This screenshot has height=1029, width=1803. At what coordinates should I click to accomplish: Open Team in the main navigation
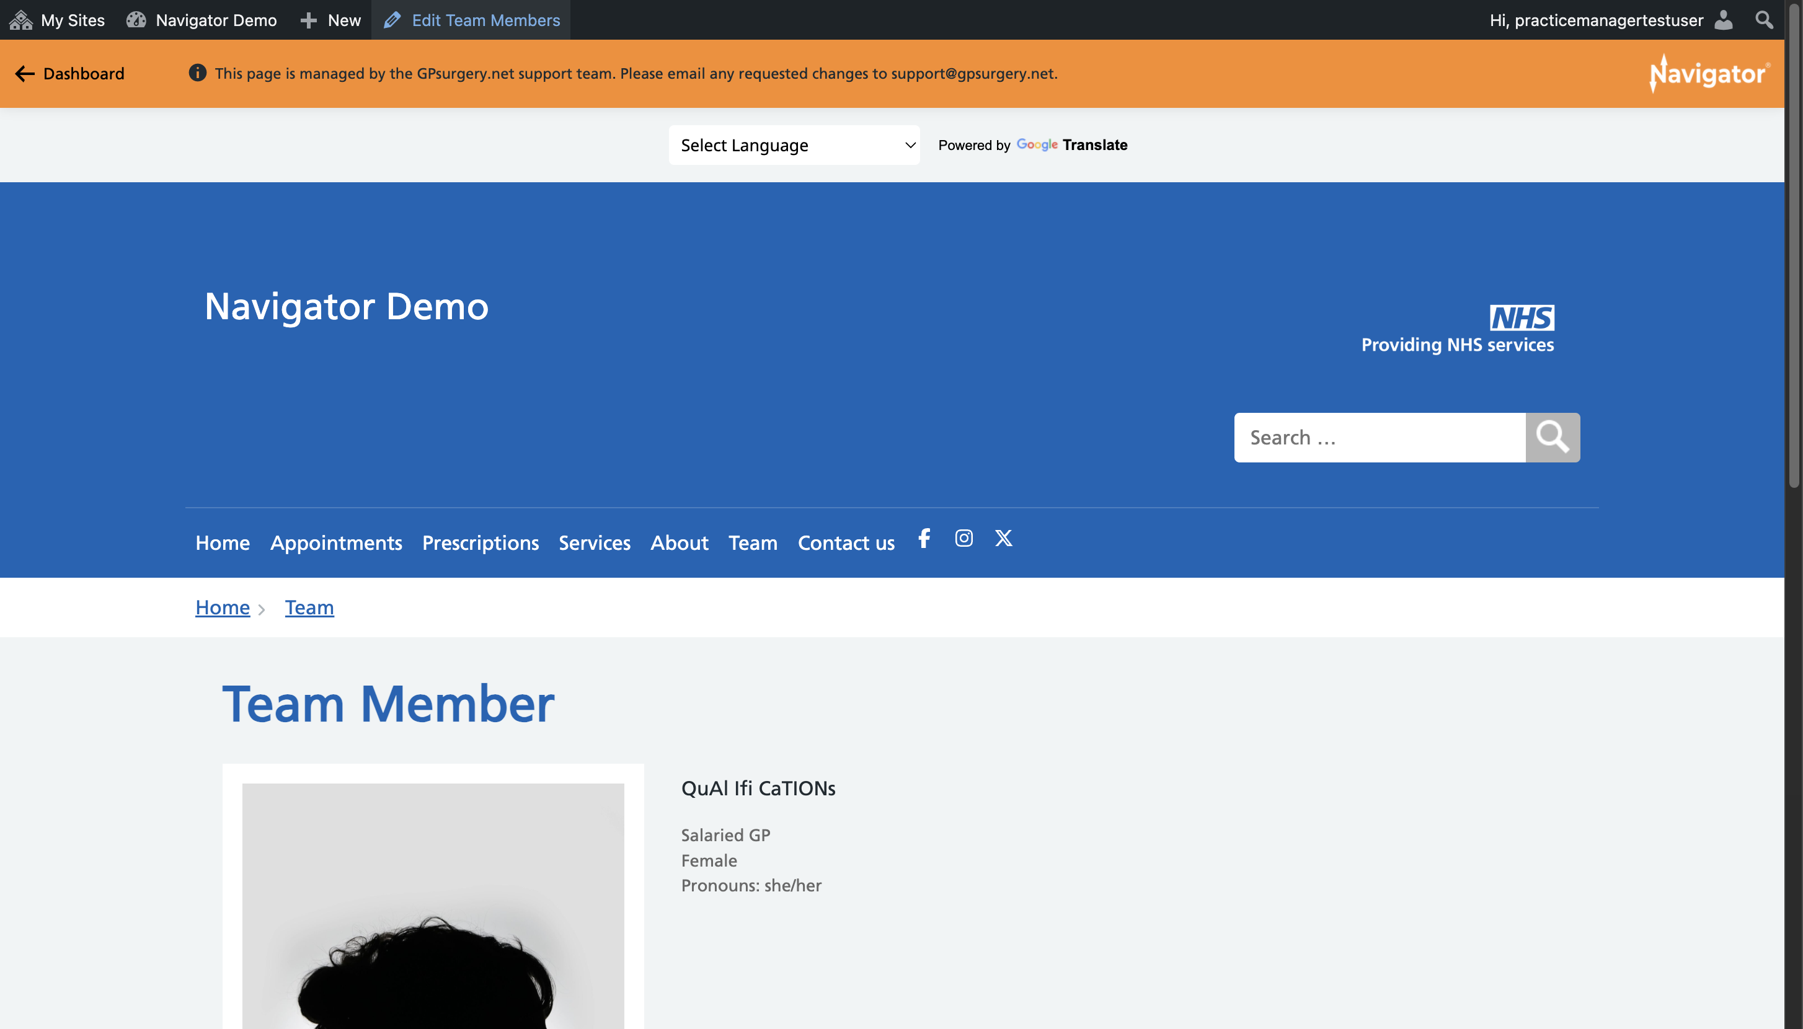click(x=753, y=543)
